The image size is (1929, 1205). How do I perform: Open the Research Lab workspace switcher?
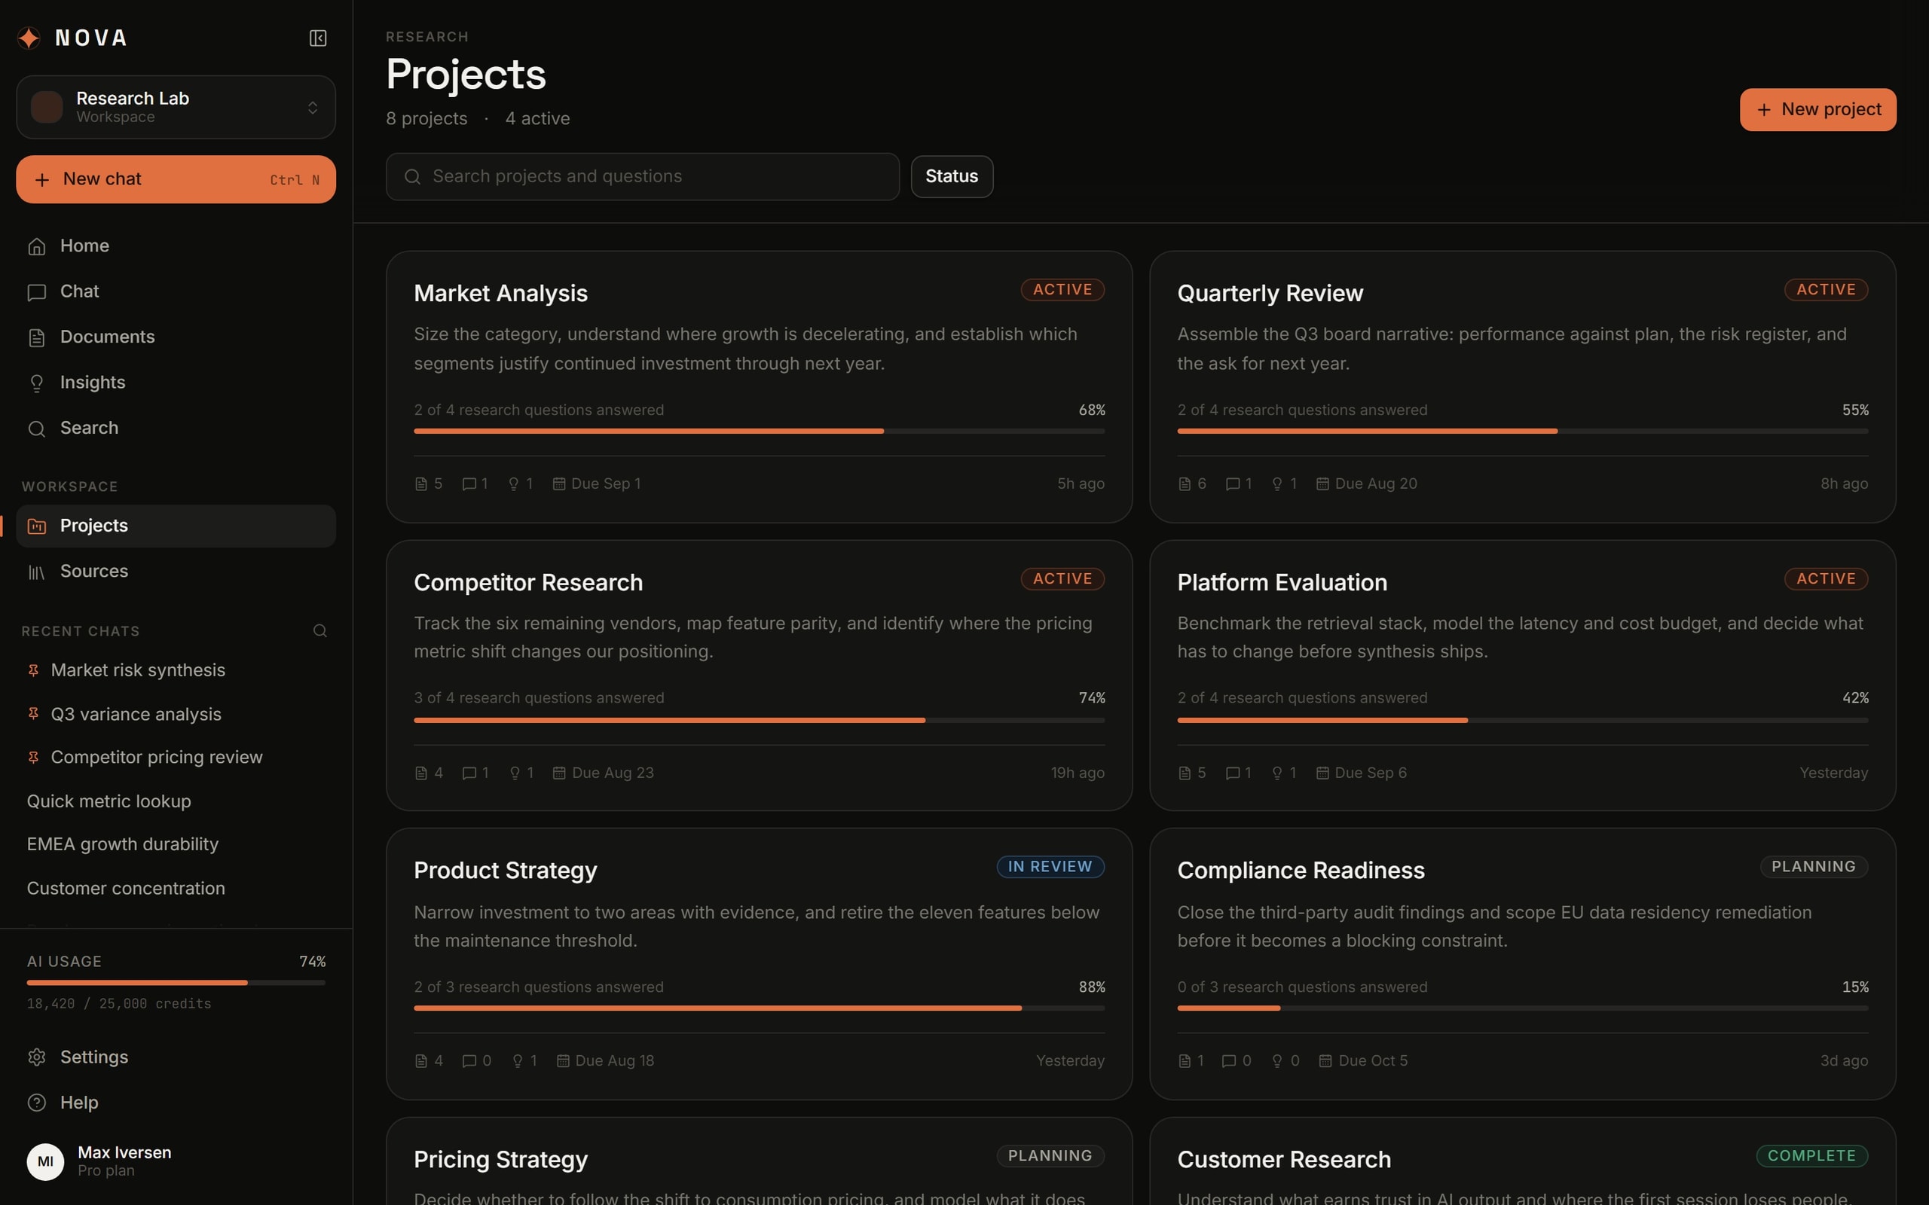pyautogui.click(x=176, y=107)
